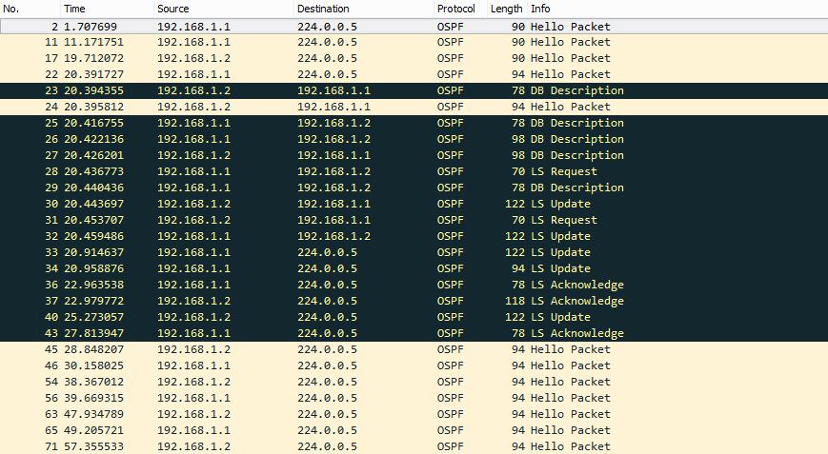Click the Source column header
The width and height of the screenshot is (828, 454).
[223, 9]
